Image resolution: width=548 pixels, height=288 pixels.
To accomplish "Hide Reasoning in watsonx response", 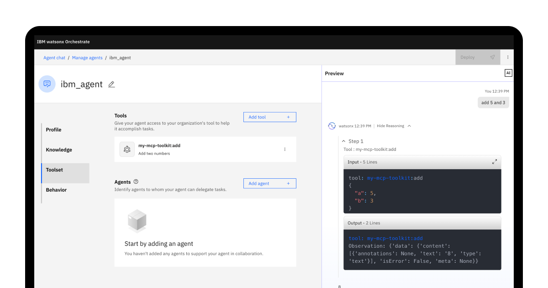I will [x=394, y=126].
